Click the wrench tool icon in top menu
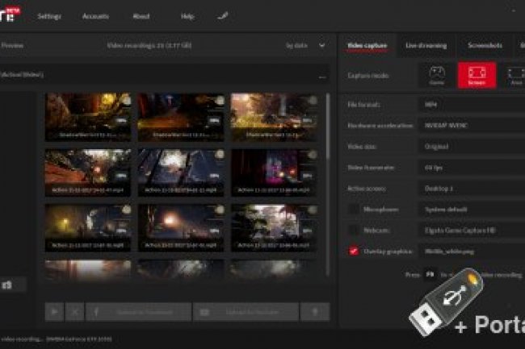The height and width of the screenshot is (349, 525). [223, 15]
